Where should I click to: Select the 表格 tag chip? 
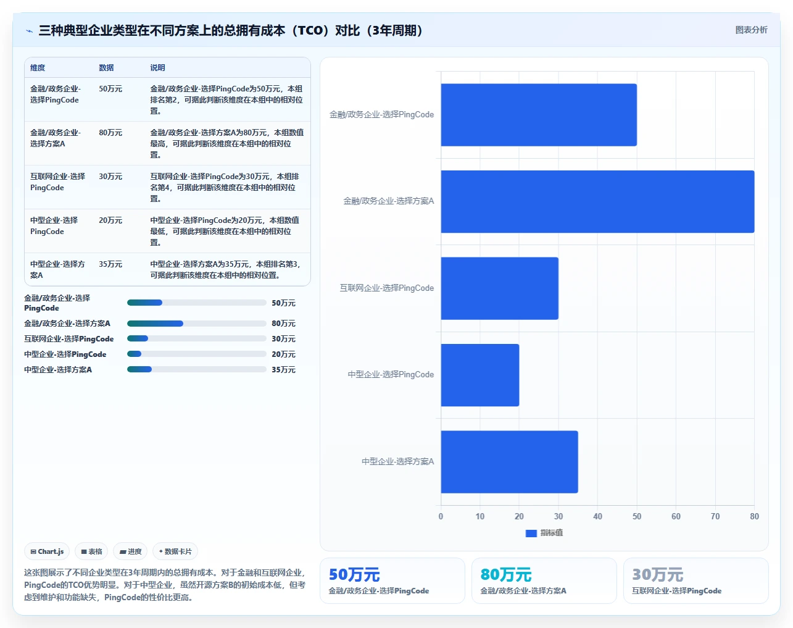pos(91,551)
